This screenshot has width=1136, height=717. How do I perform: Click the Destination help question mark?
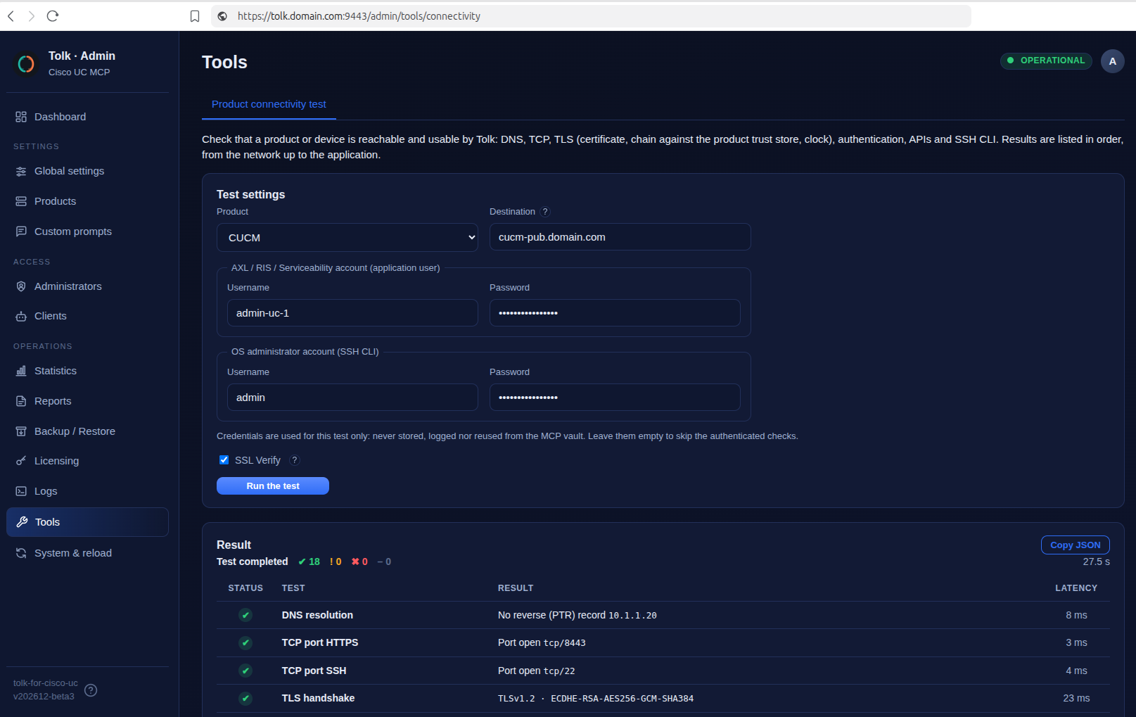[x=545, y=212]
